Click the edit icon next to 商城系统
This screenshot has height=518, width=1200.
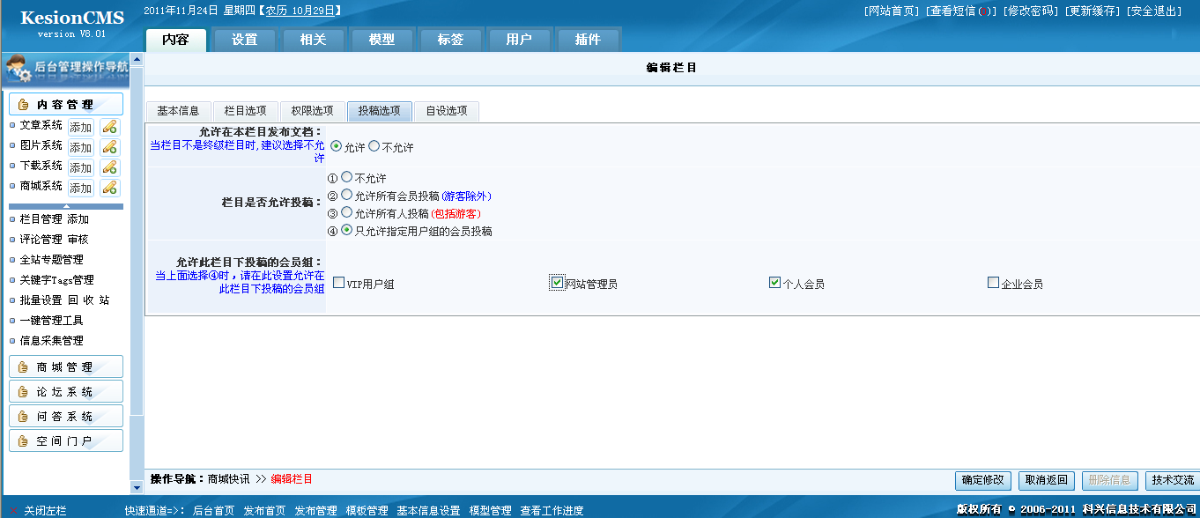tap(109, 188)
